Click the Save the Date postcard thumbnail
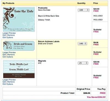The width and height of the screenshot is (110, 101). (19, 19)
